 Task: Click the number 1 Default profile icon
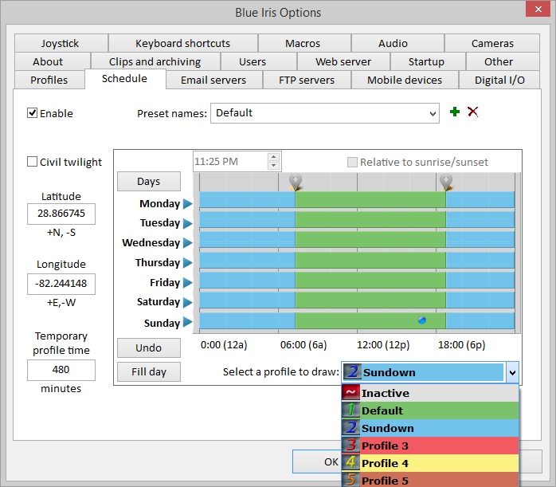coord(351,410)
